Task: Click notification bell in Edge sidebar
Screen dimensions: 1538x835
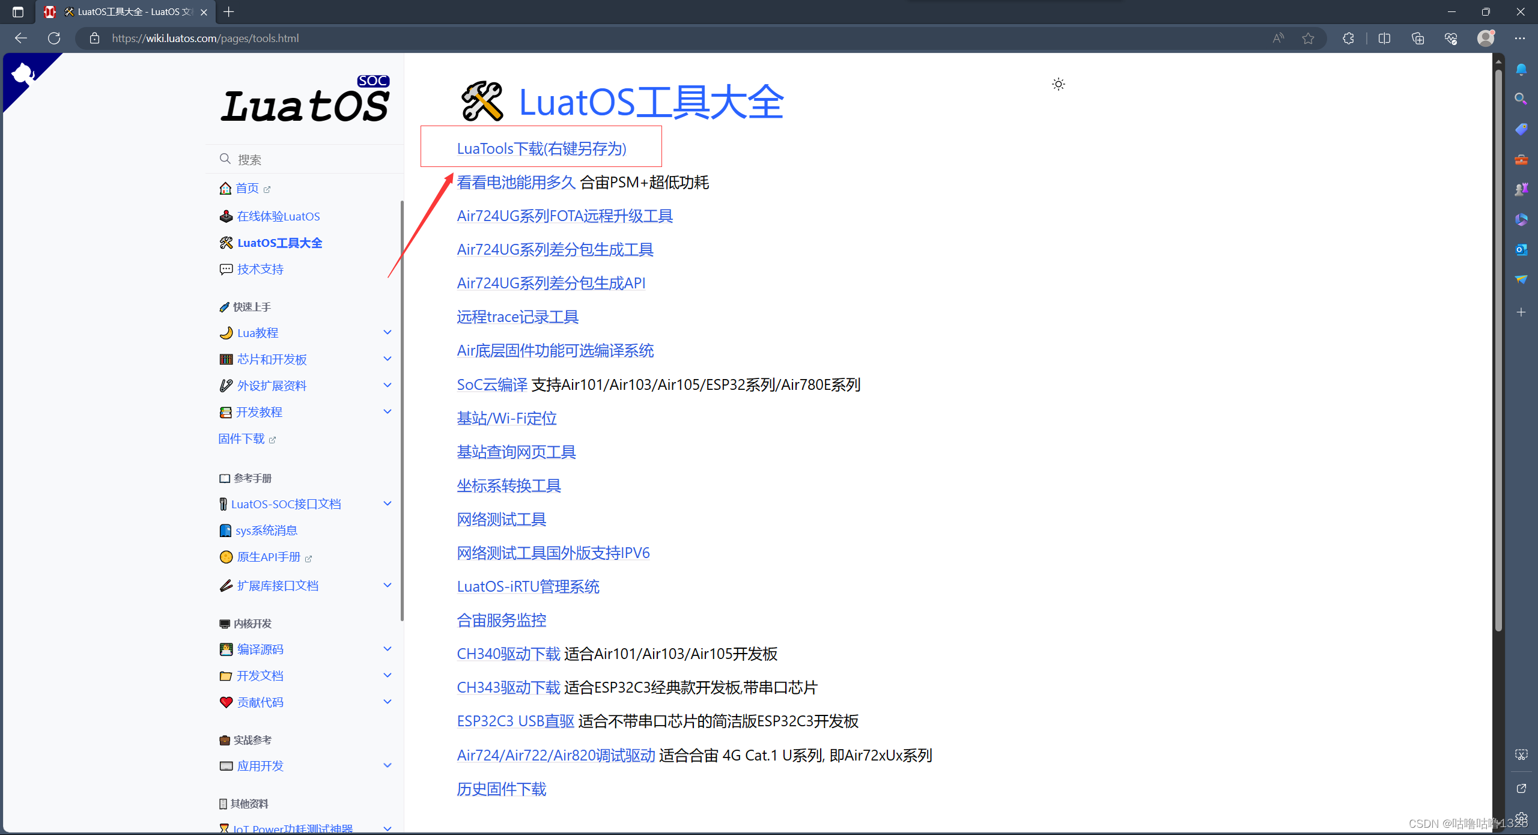Action: coord(1521,70)
